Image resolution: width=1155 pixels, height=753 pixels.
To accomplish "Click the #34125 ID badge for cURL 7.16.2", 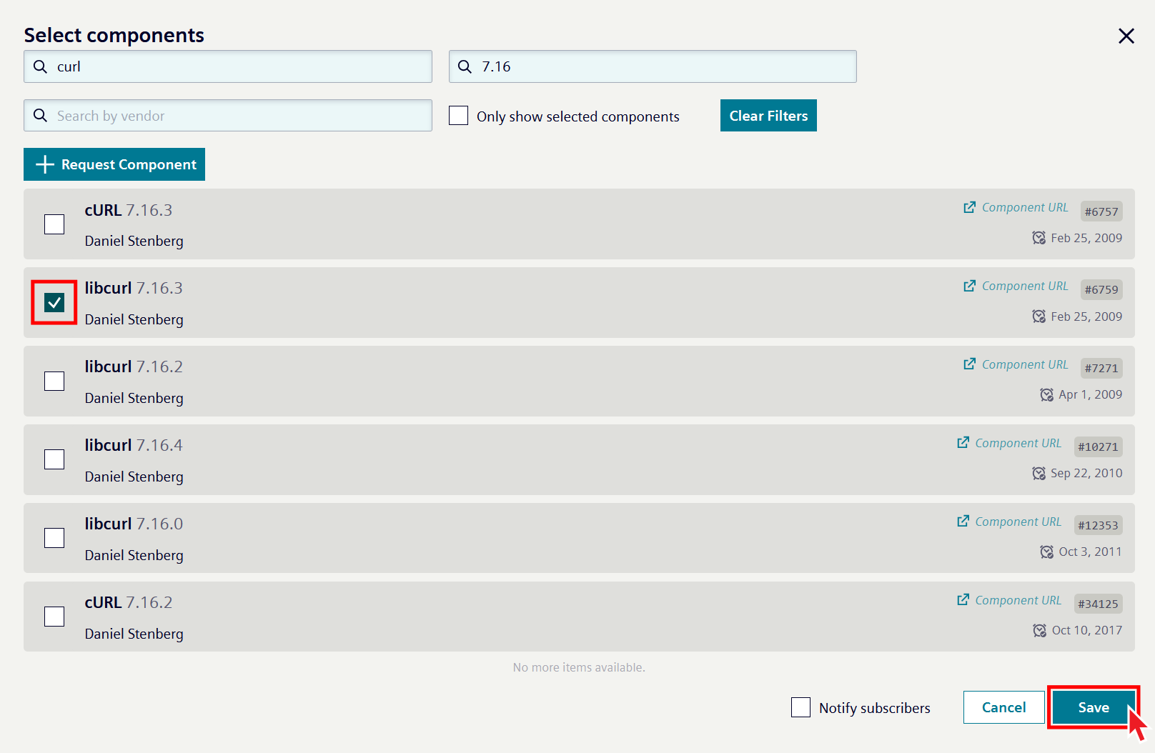I will coord(1098,604).
